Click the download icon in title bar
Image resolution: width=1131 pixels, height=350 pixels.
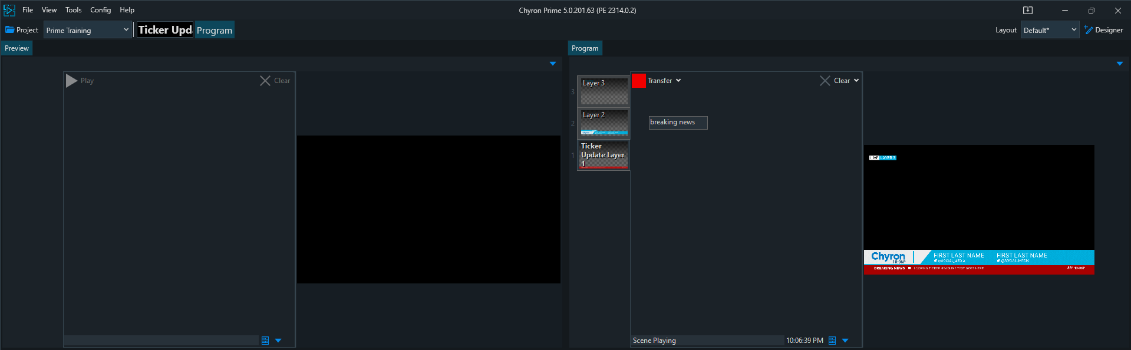1028,10
